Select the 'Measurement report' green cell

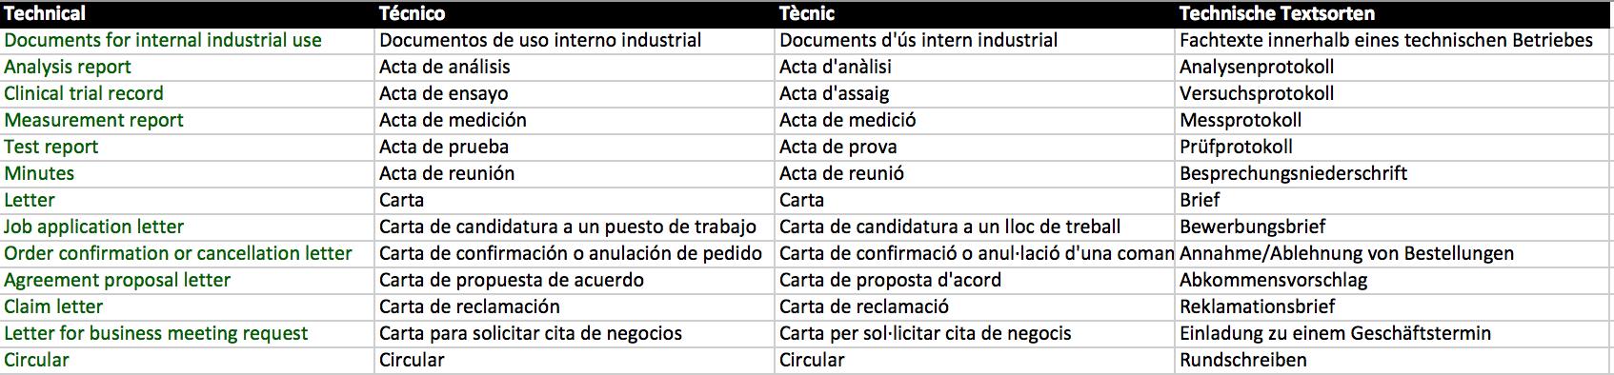(x=188, y=120)
